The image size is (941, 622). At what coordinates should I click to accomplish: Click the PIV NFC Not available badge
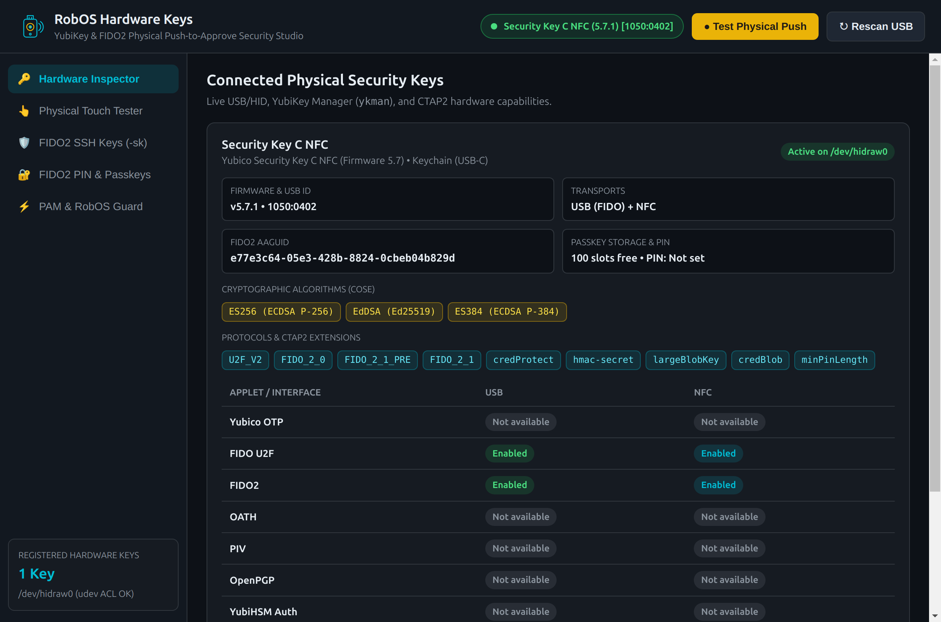[729, 548]
